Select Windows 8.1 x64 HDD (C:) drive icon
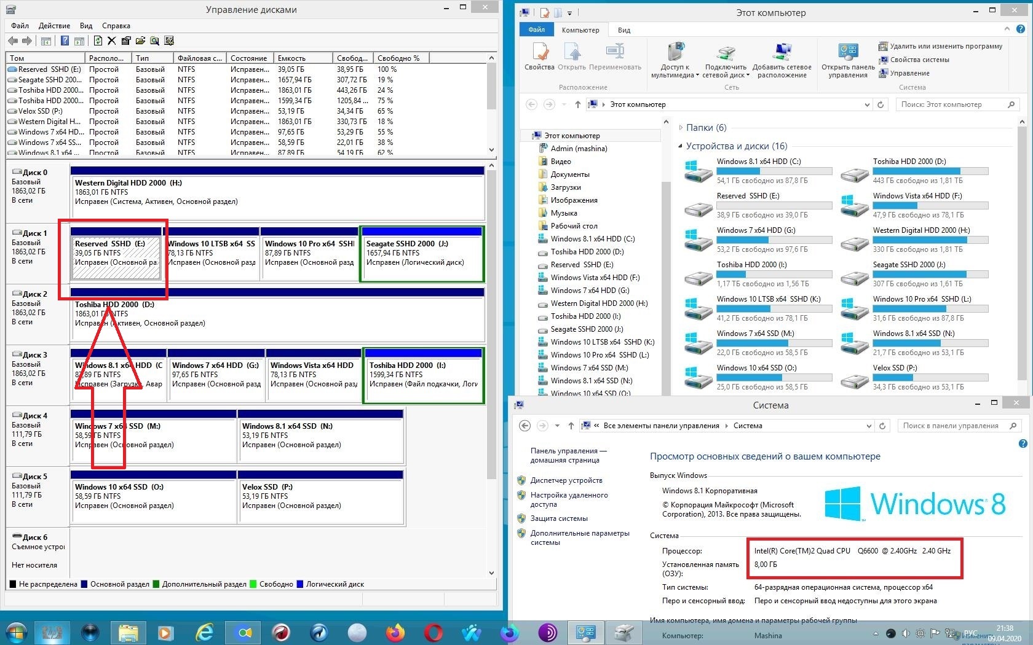The width and height of the screenshot is (1033, 645). [x=698, y=171]
